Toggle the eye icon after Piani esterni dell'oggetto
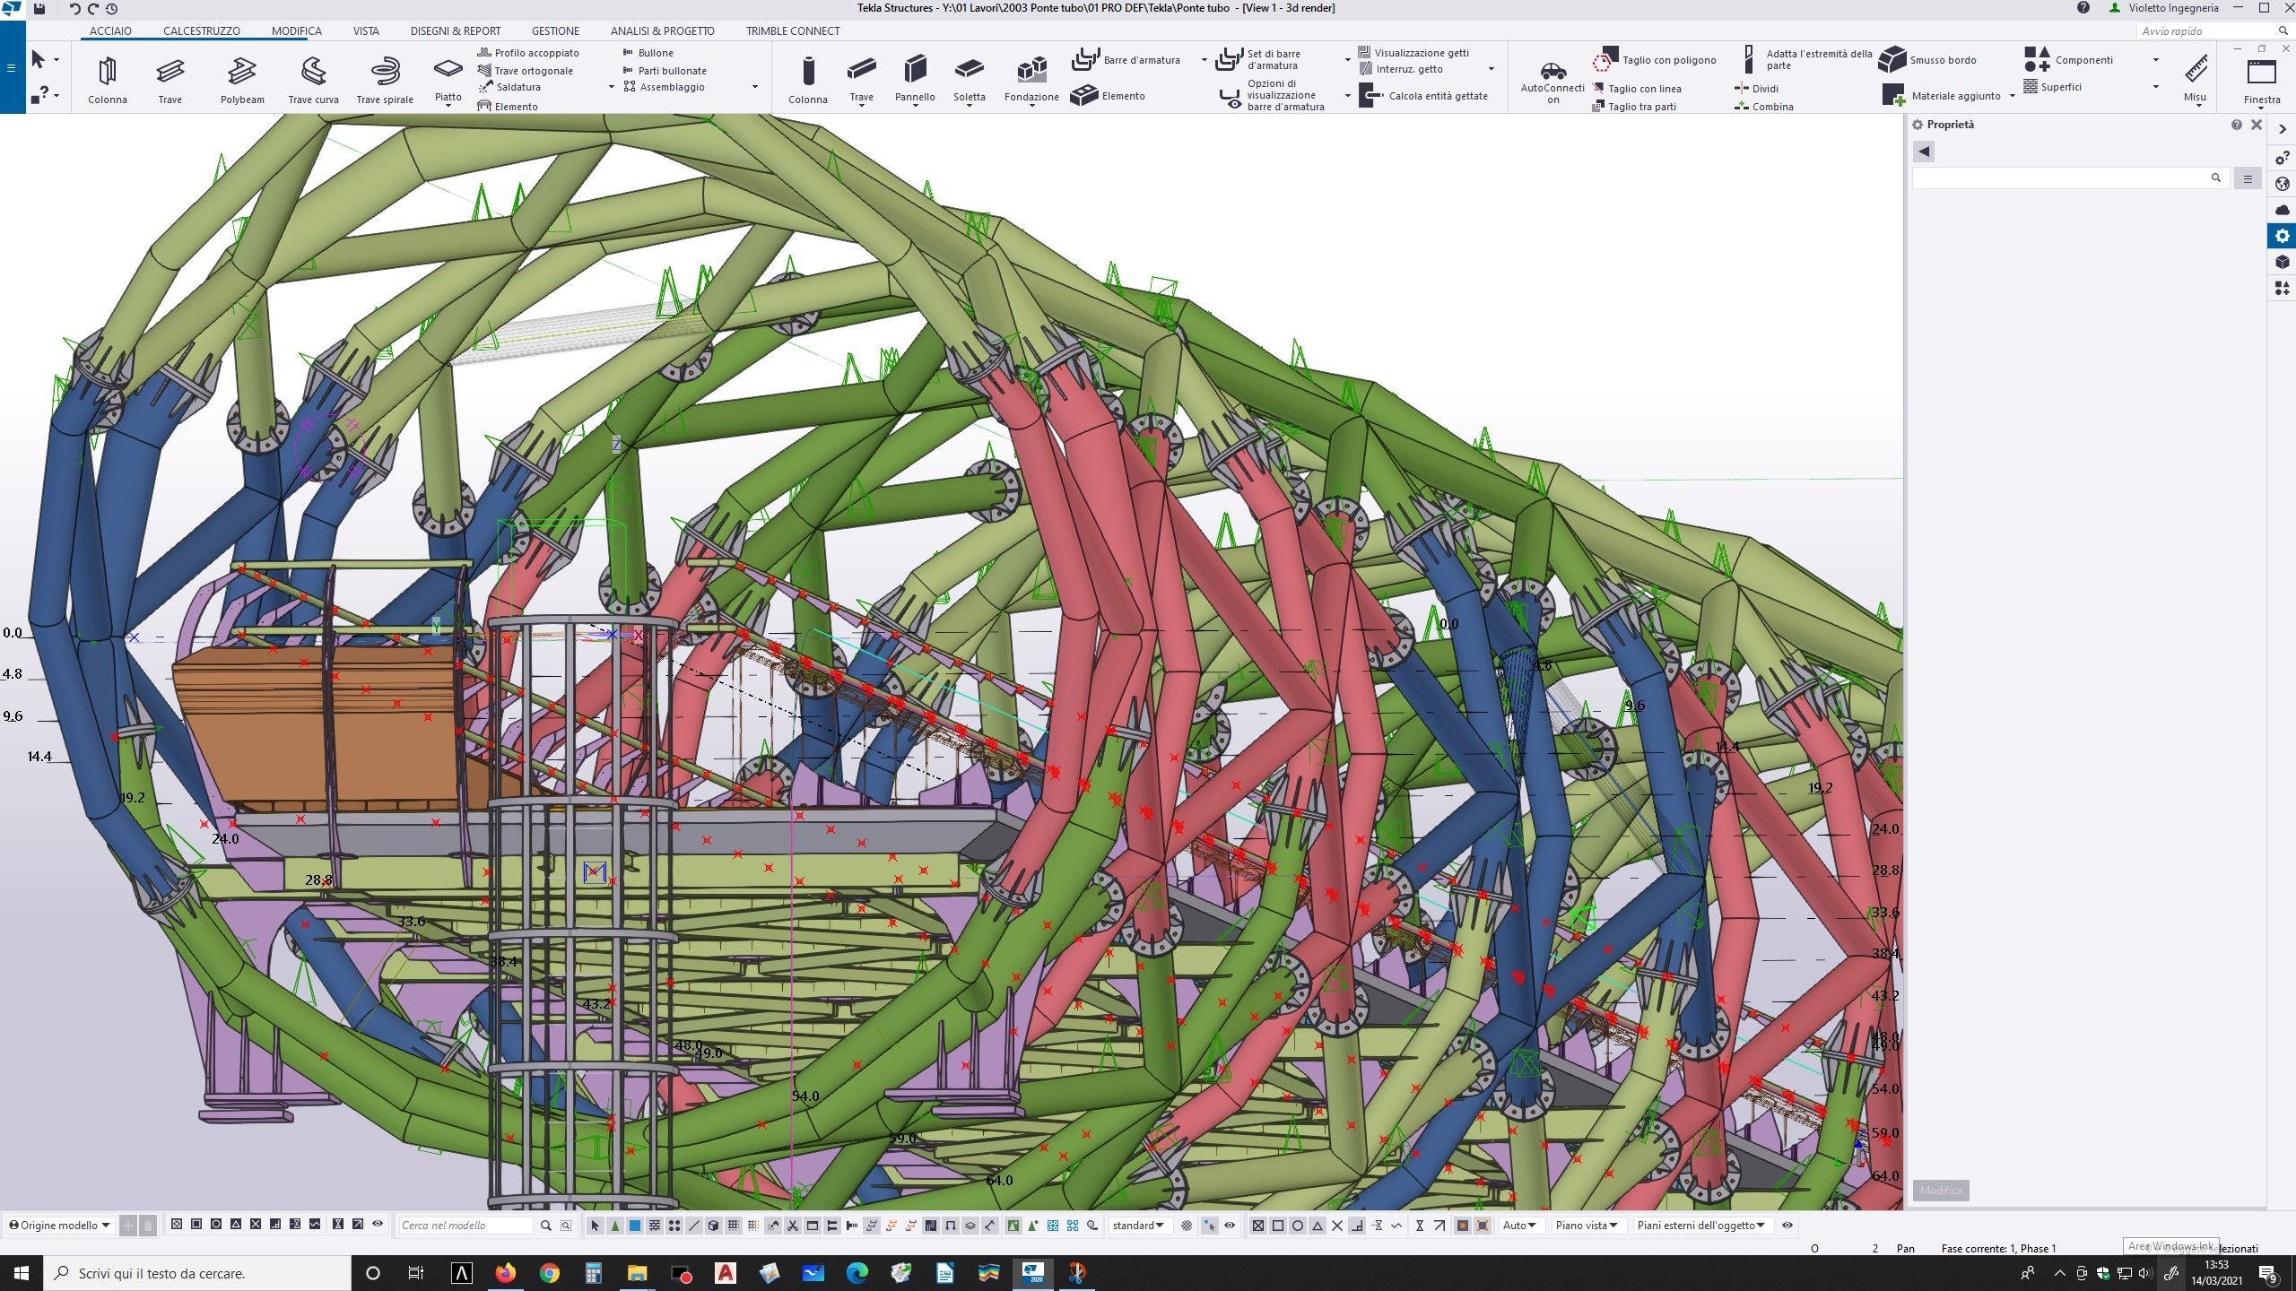The width and height of the screenshot is (2296, 1291). click(1787, 1226)
